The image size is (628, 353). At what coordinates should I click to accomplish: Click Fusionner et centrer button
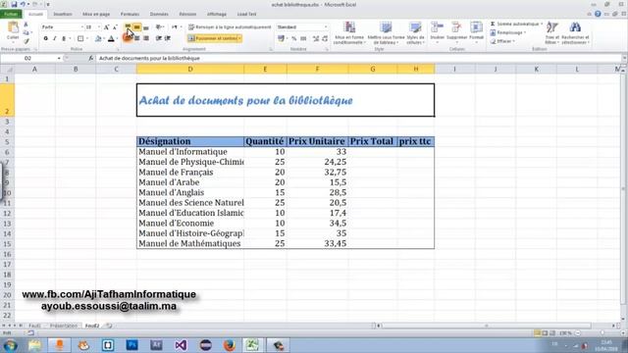click(213, 38)
